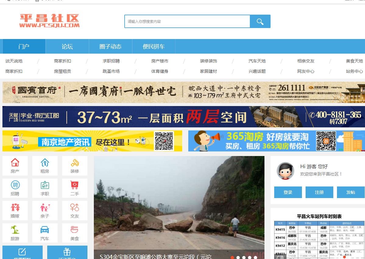Focus the search input field

(187, 21)
